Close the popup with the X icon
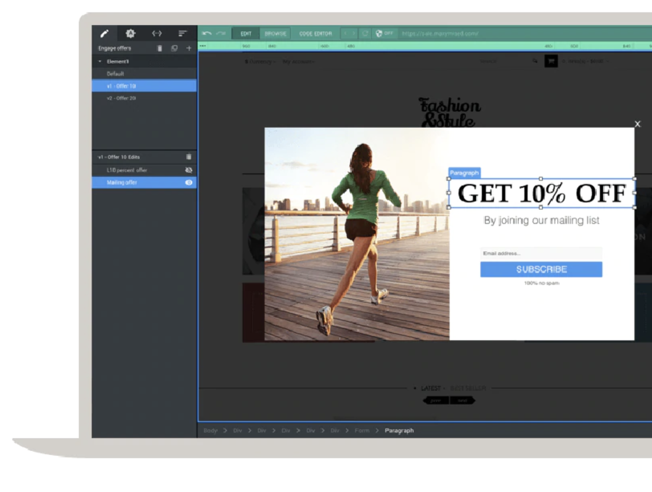Viewport: 652px width, 492px height. click(637, 124)
